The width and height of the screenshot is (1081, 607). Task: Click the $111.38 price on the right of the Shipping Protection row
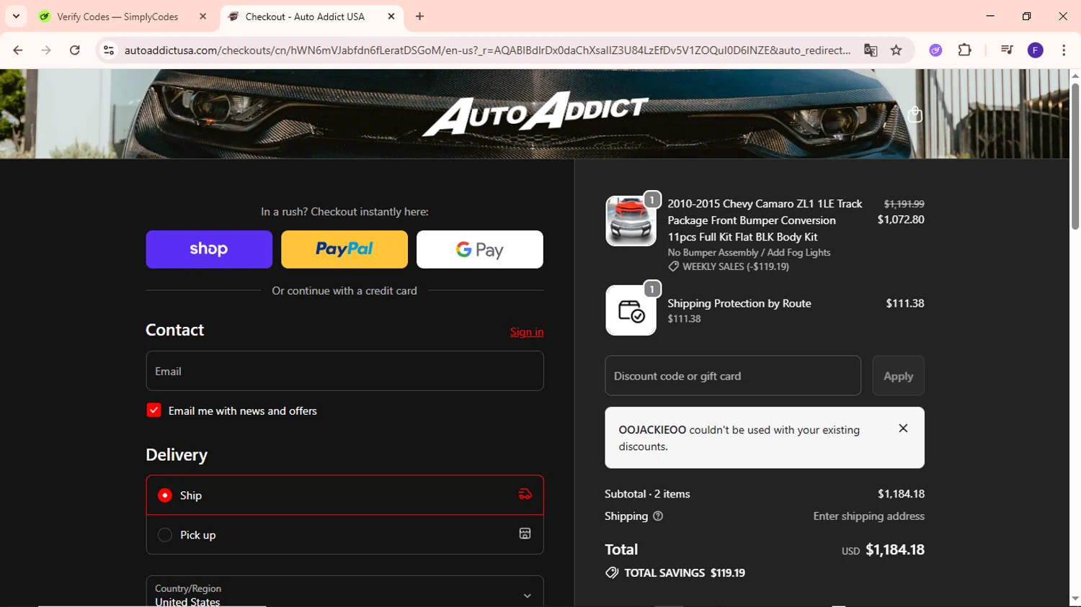[x=905, y=303]
